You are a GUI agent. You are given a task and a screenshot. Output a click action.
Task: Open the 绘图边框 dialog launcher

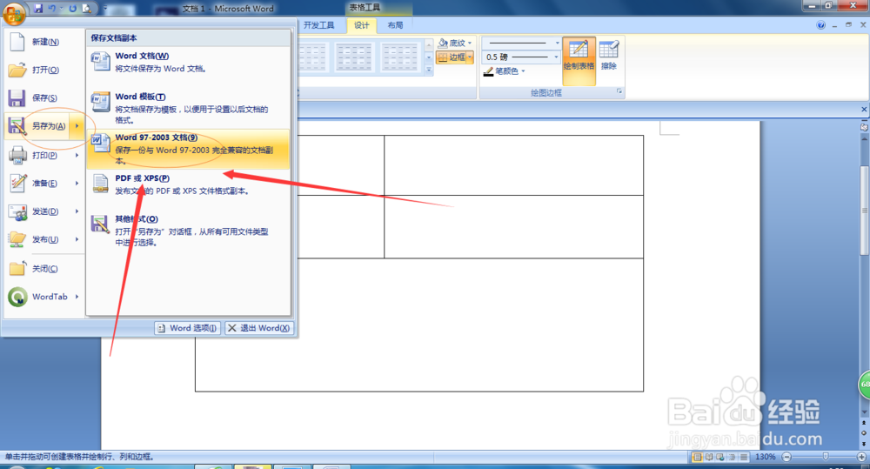(619, 91)
